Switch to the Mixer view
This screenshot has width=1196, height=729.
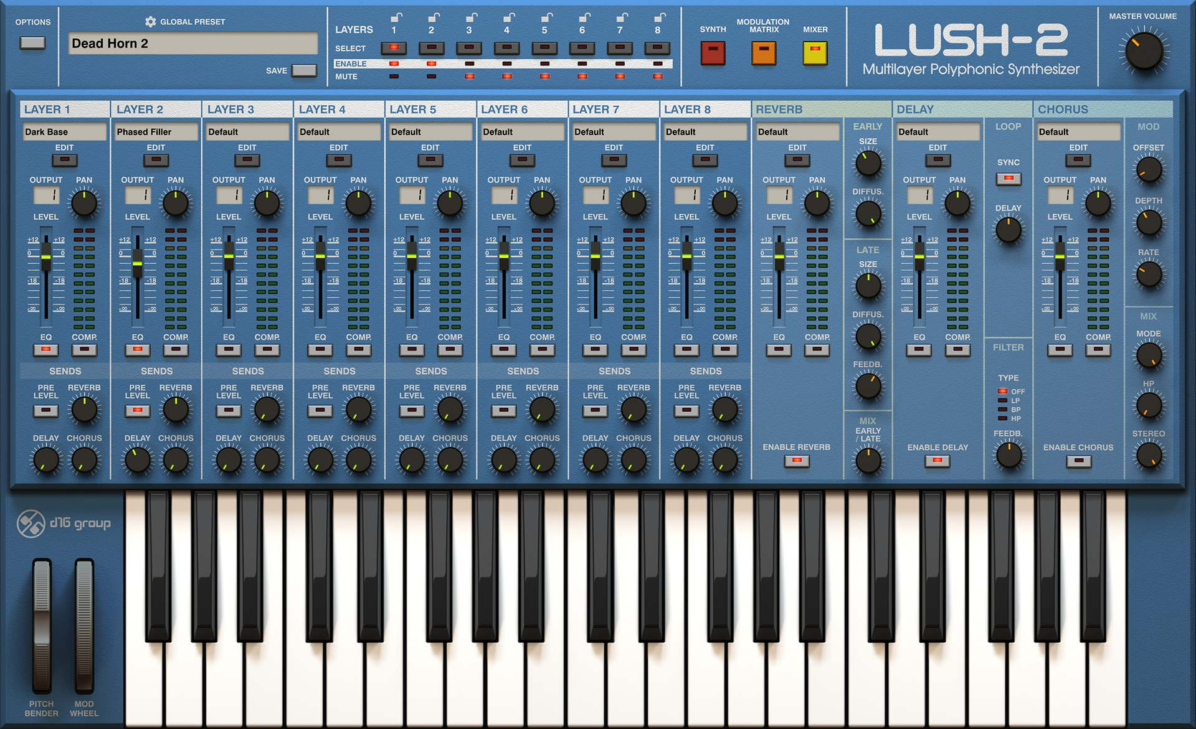[815, 54]
